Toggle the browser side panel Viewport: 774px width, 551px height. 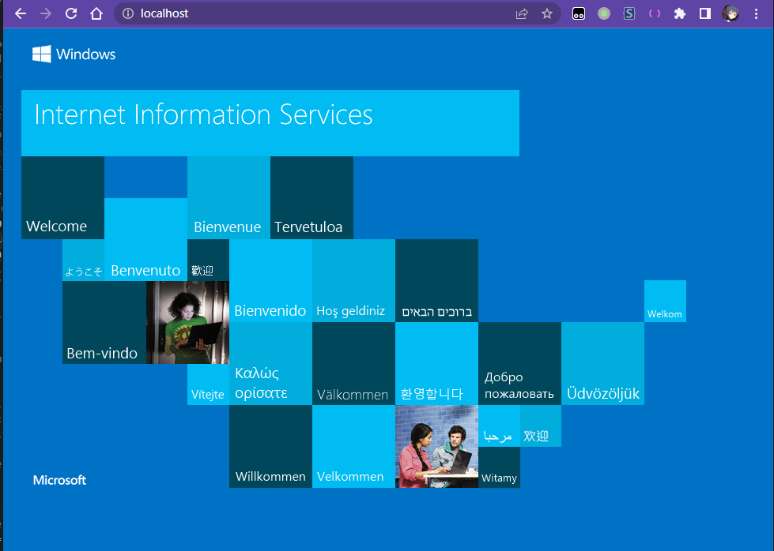coord(705,13)
